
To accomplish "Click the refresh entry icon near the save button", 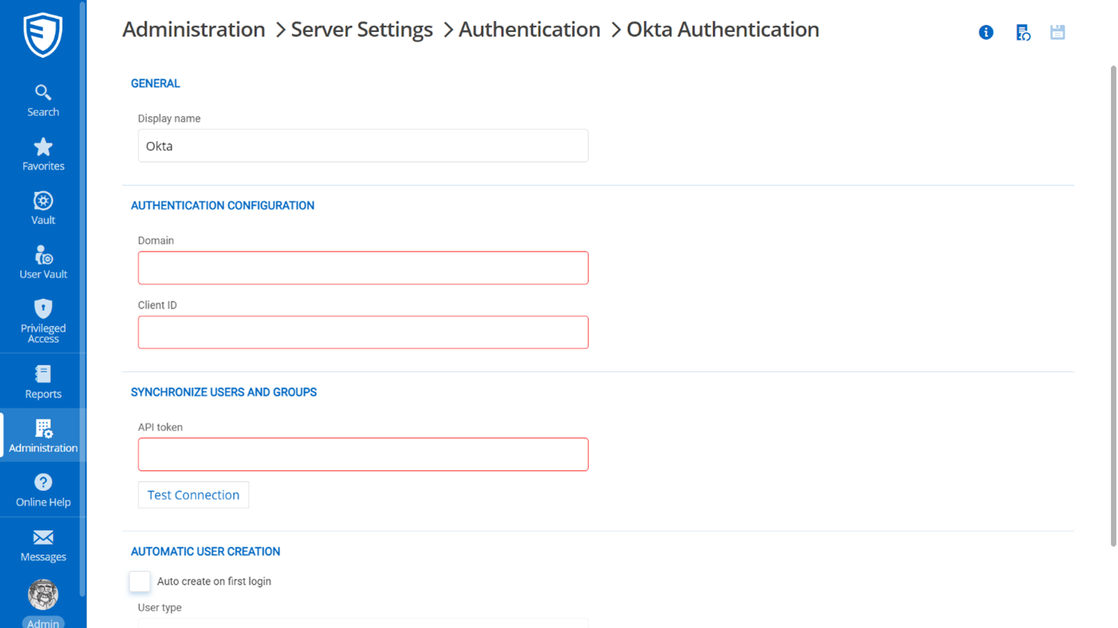I will [1023, 32].
